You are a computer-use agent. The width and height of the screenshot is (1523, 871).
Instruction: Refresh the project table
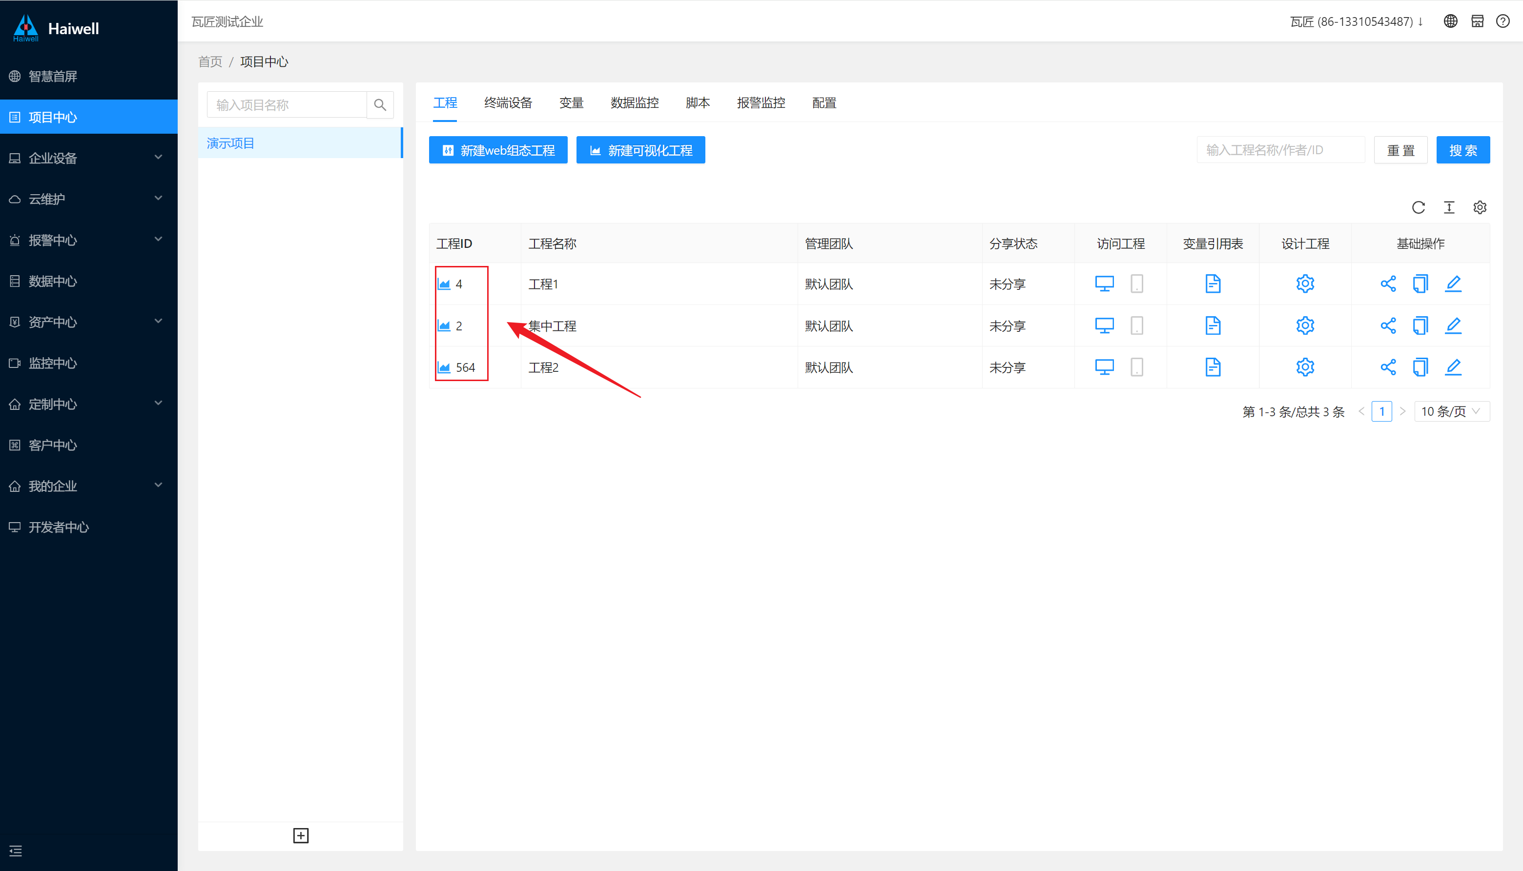tap(1418, 207)
